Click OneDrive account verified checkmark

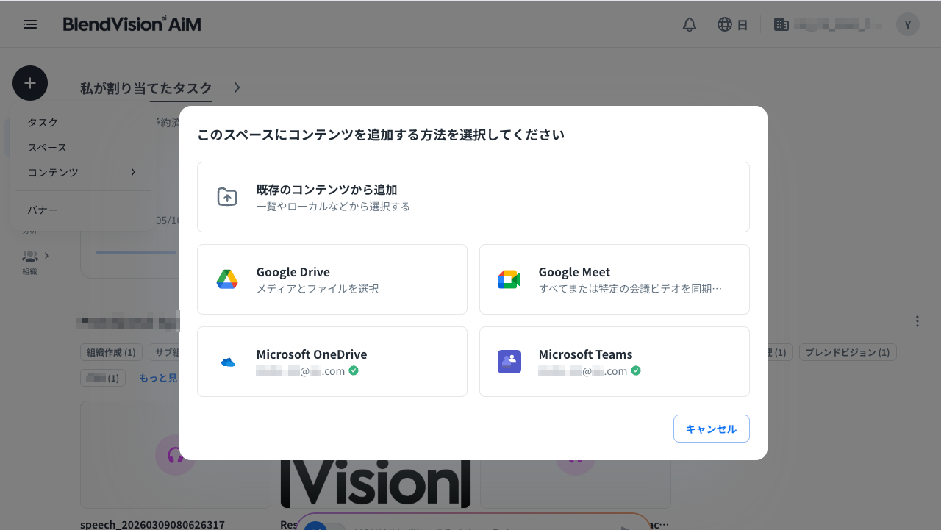[x=354, y=370]
